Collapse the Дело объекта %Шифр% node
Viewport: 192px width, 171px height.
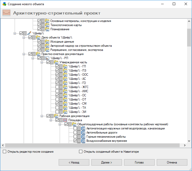pyautogui.click(x=24, y=37)
